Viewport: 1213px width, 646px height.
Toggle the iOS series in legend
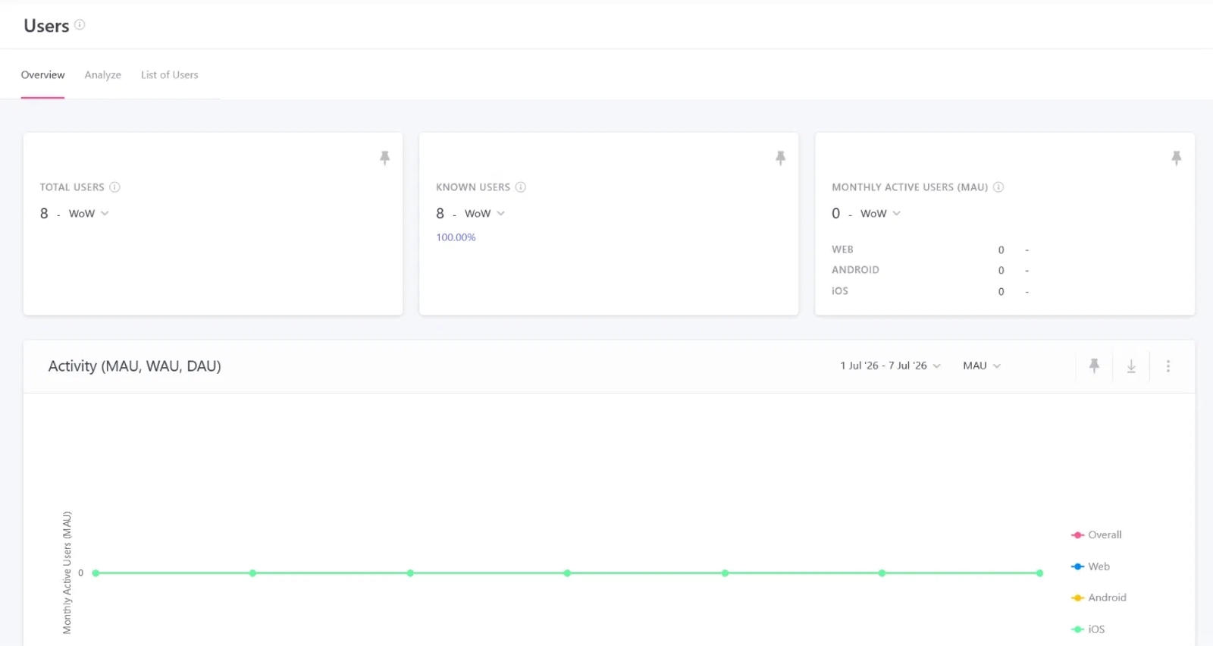click(1088, 629)
